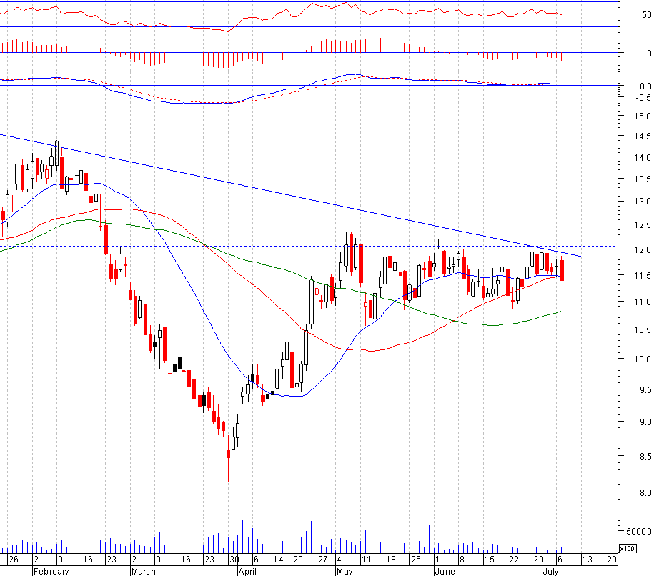Click the 1 date label in June
654x576 pixels.
coord(437,560)
